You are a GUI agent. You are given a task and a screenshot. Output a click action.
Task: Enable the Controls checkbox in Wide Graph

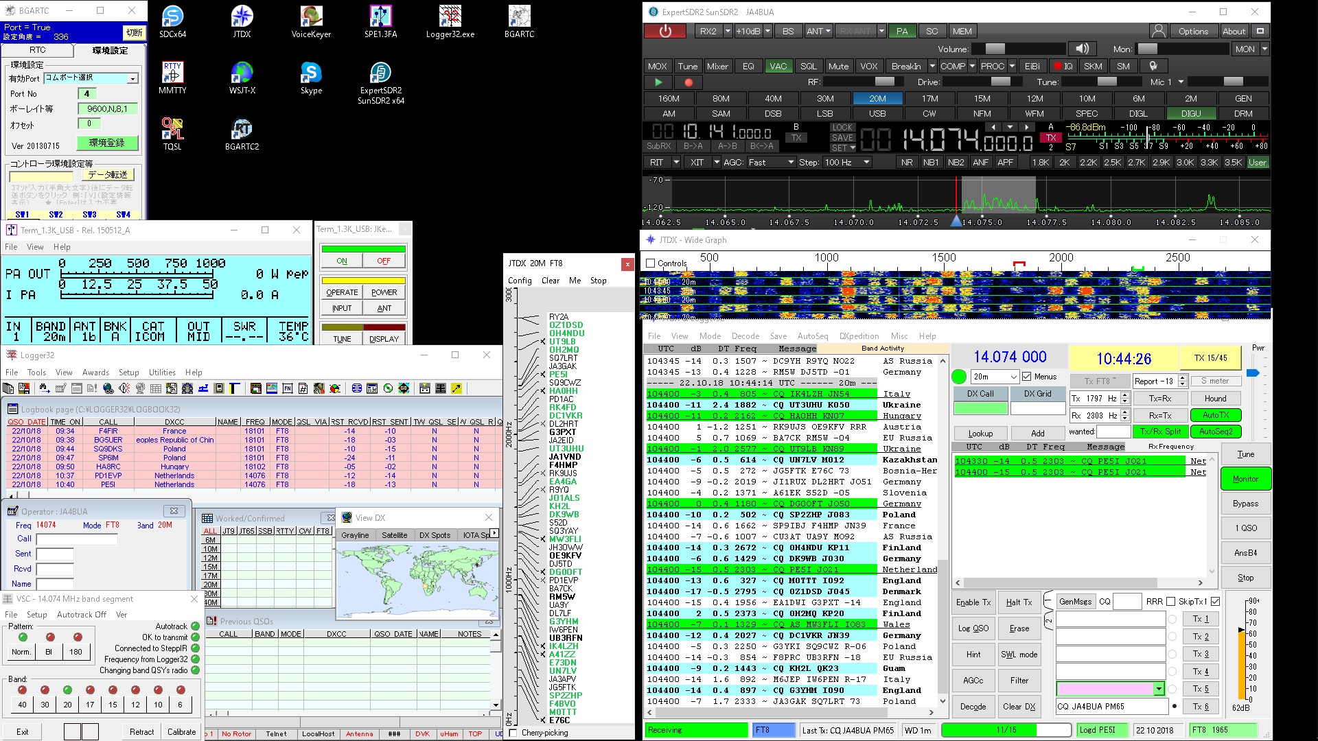(x=651, y=263)
